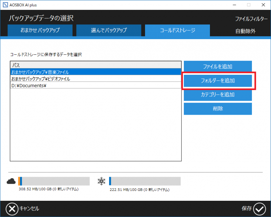The image size is (271, 217).
Task: Click the パス column header
Action: tap(96, 65)
